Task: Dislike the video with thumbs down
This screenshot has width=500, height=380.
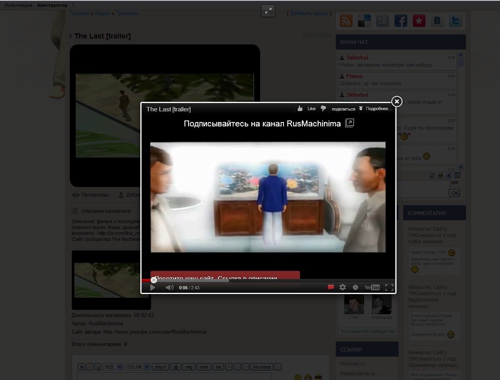Action: 323,109
